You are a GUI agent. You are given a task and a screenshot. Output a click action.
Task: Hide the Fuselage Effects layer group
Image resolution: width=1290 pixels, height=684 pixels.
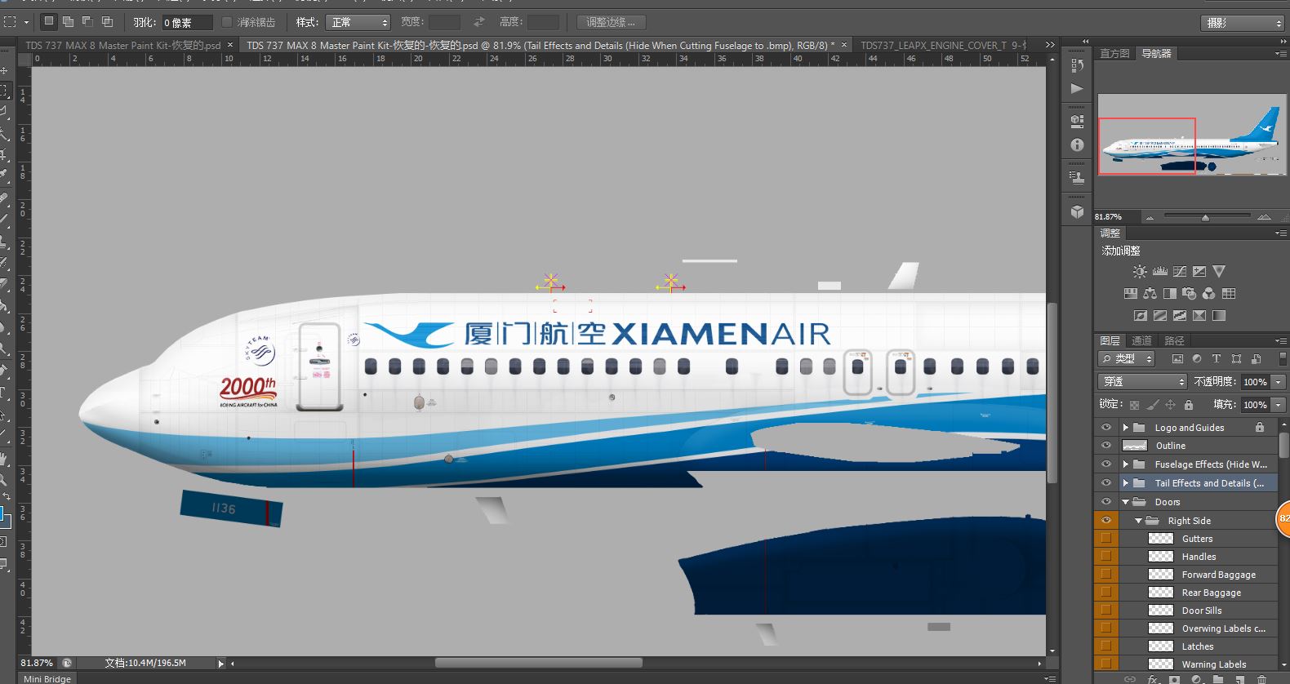1106,464
